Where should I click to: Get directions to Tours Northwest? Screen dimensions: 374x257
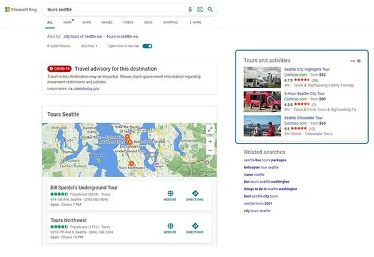click(x=195, y=228)
